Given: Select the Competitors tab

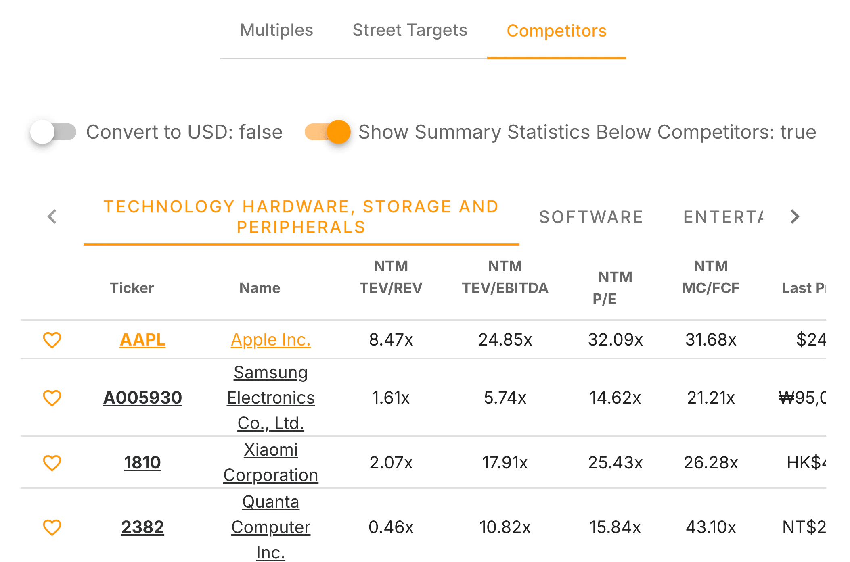Looking at the screenshot, I should (557, 31).
